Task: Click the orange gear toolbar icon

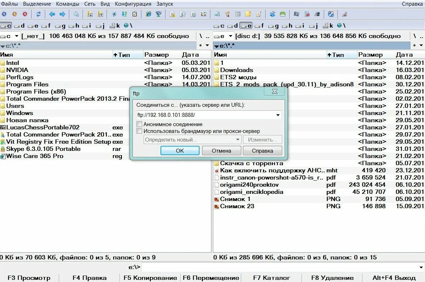Action: coord(14,14)
